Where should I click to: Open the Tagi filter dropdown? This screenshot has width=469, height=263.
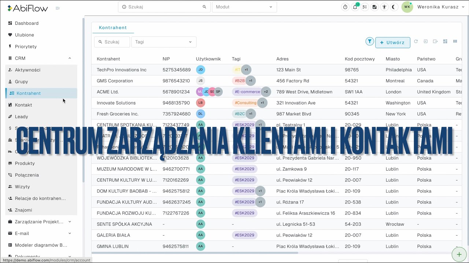pyautogui.click(x=164, y=42)
